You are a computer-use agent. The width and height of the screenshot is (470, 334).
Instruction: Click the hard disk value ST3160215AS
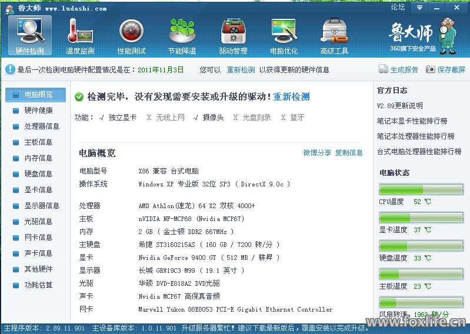209,245
